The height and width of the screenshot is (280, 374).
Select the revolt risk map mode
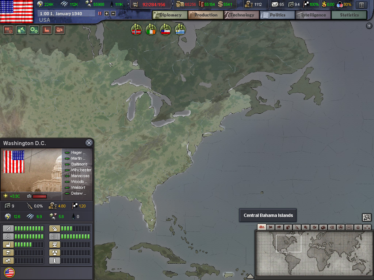(297, 227)
